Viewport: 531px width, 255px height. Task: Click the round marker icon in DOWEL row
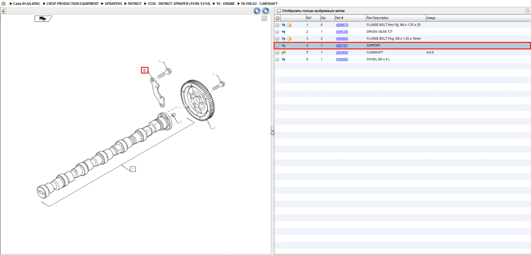tap(277, 59)
